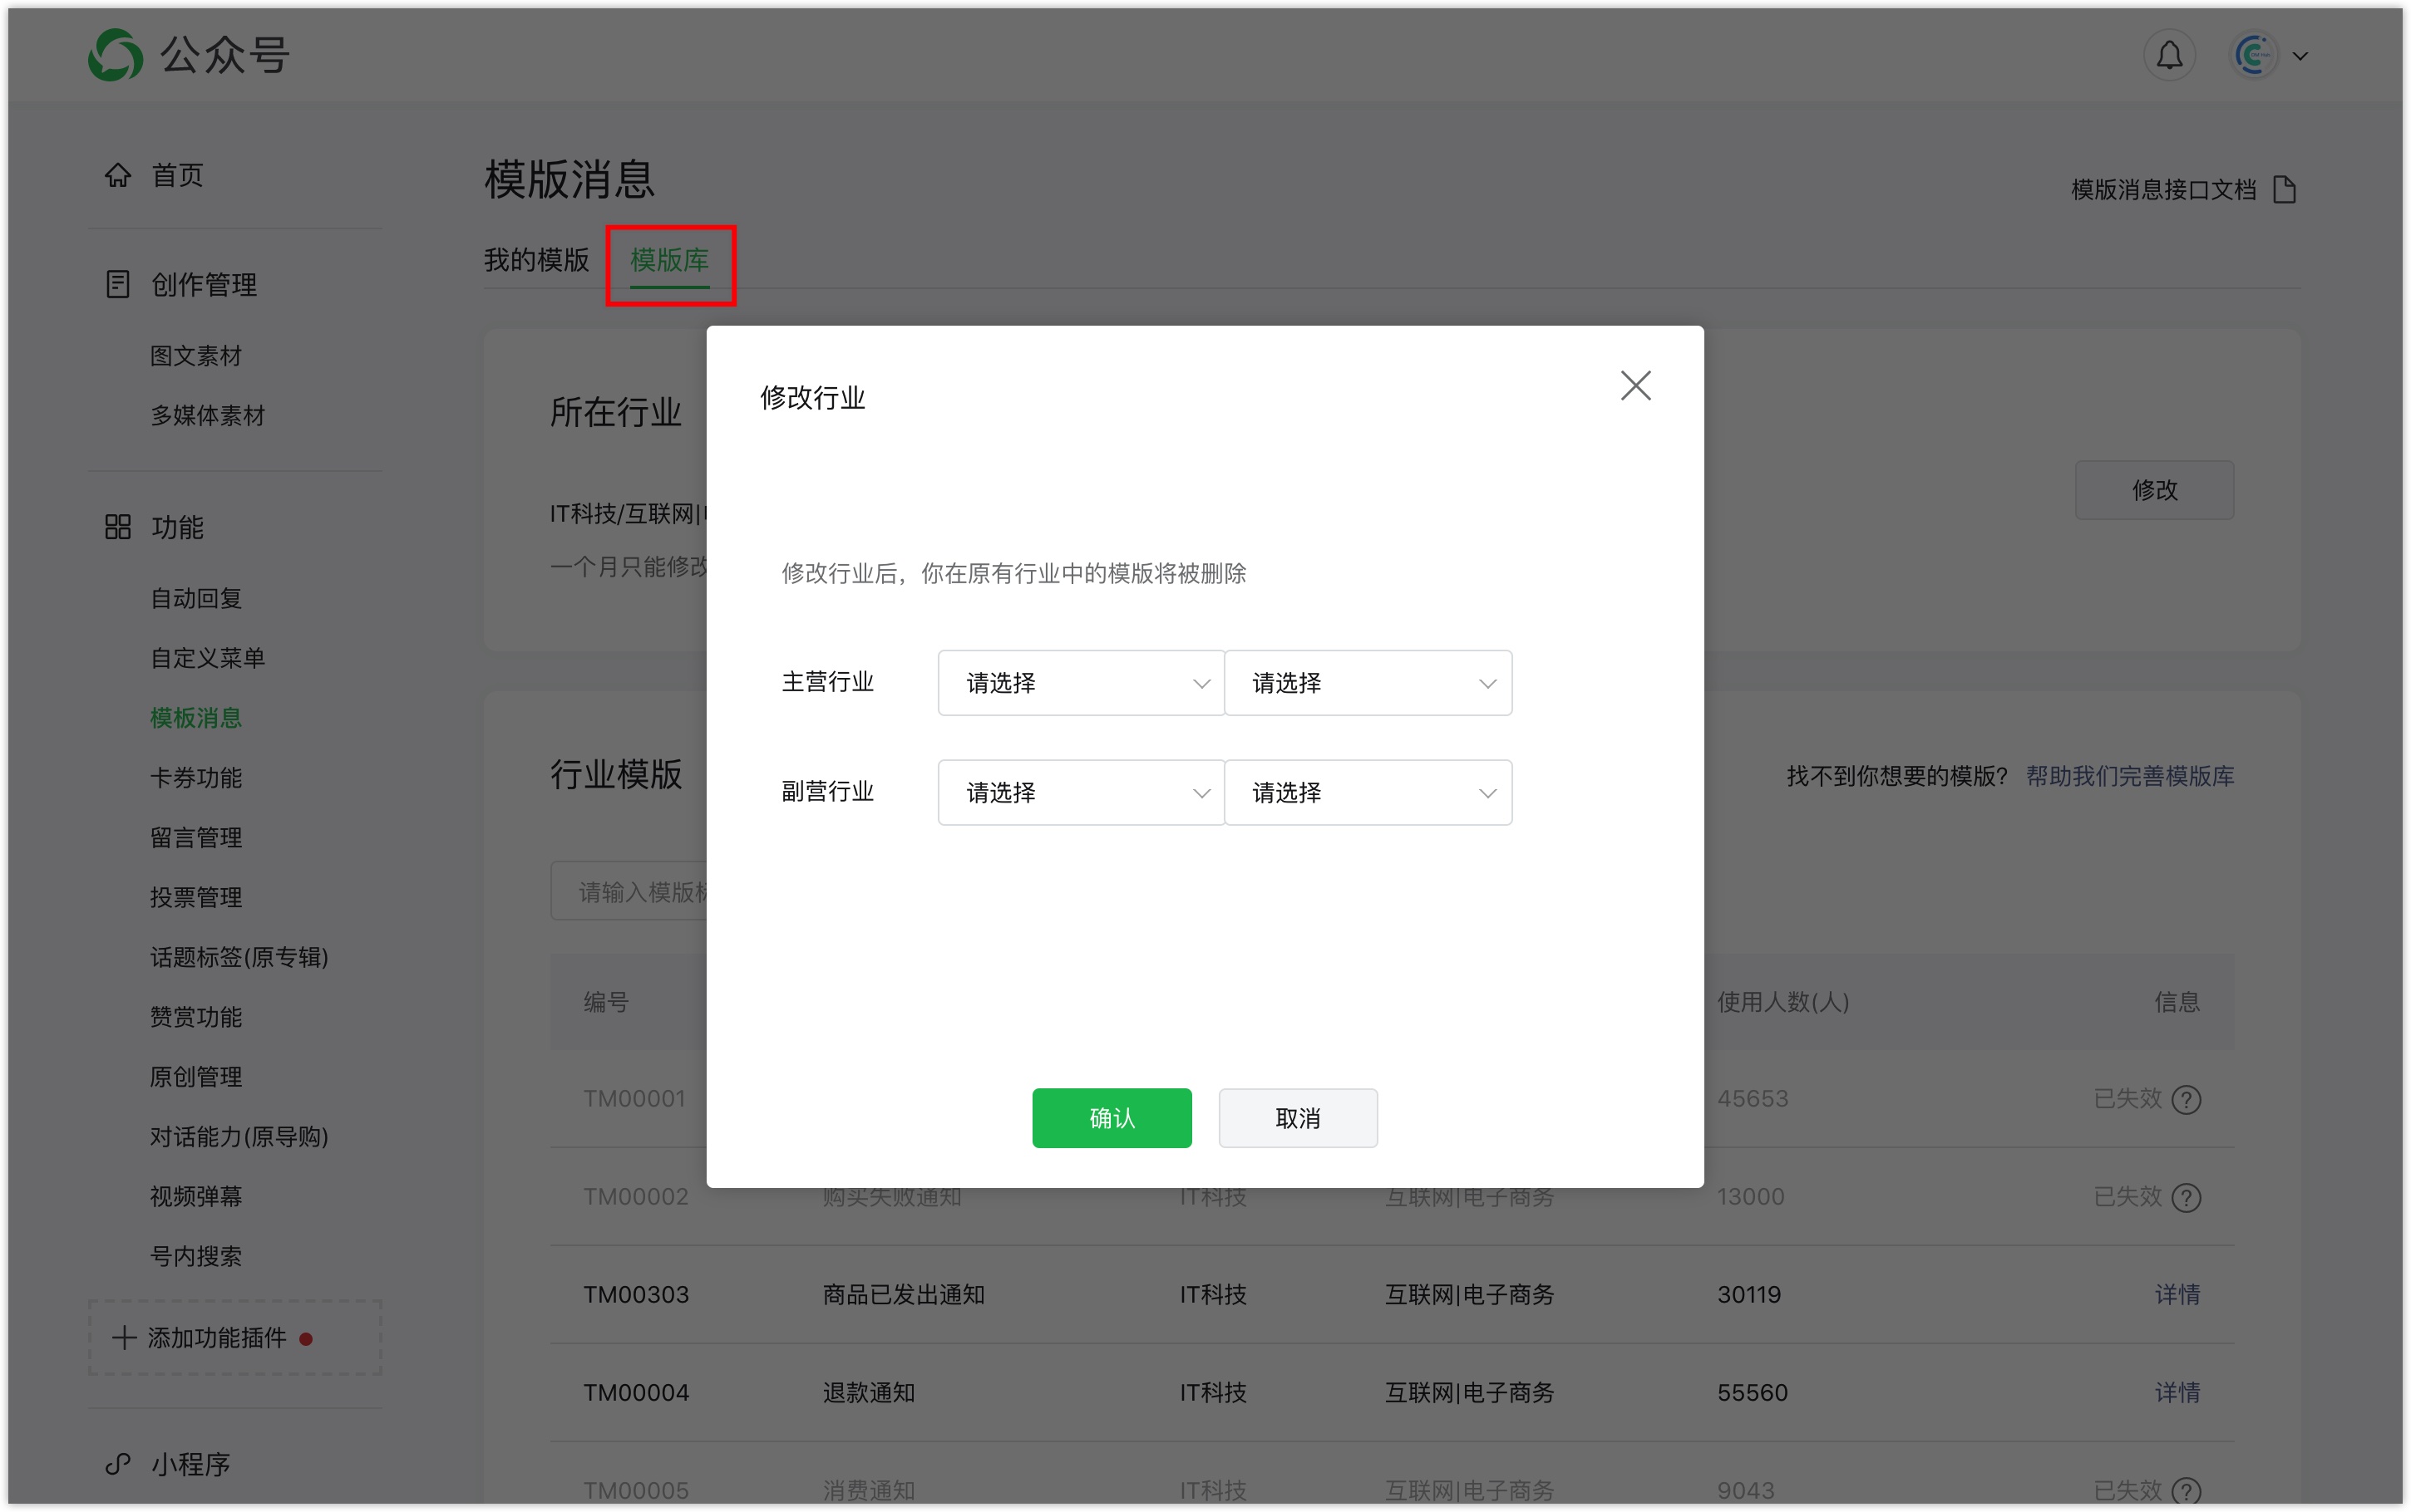Open 原创管理 in sidebar
Viewport: 2411px width, 1512px height.
pos(196,1077)
